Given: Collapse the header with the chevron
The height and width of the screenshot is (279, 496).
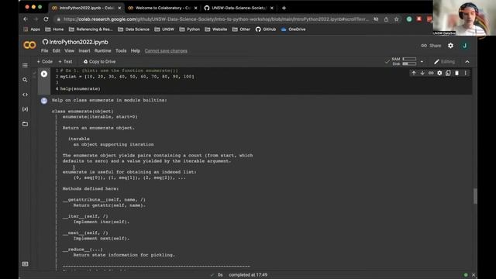Looking at the screenshot, I should tap(467, 62).
